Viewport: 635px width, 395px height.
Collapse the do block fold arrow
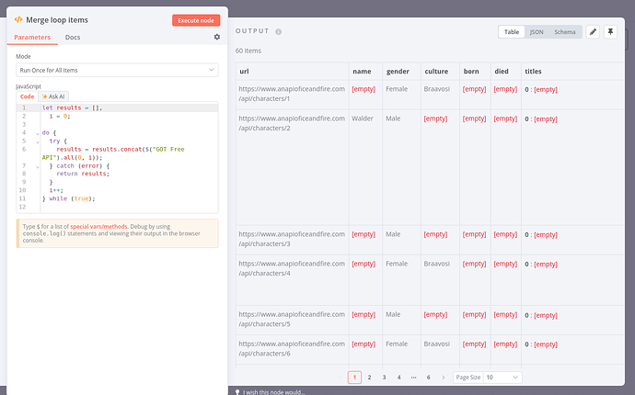click(37, 133)
